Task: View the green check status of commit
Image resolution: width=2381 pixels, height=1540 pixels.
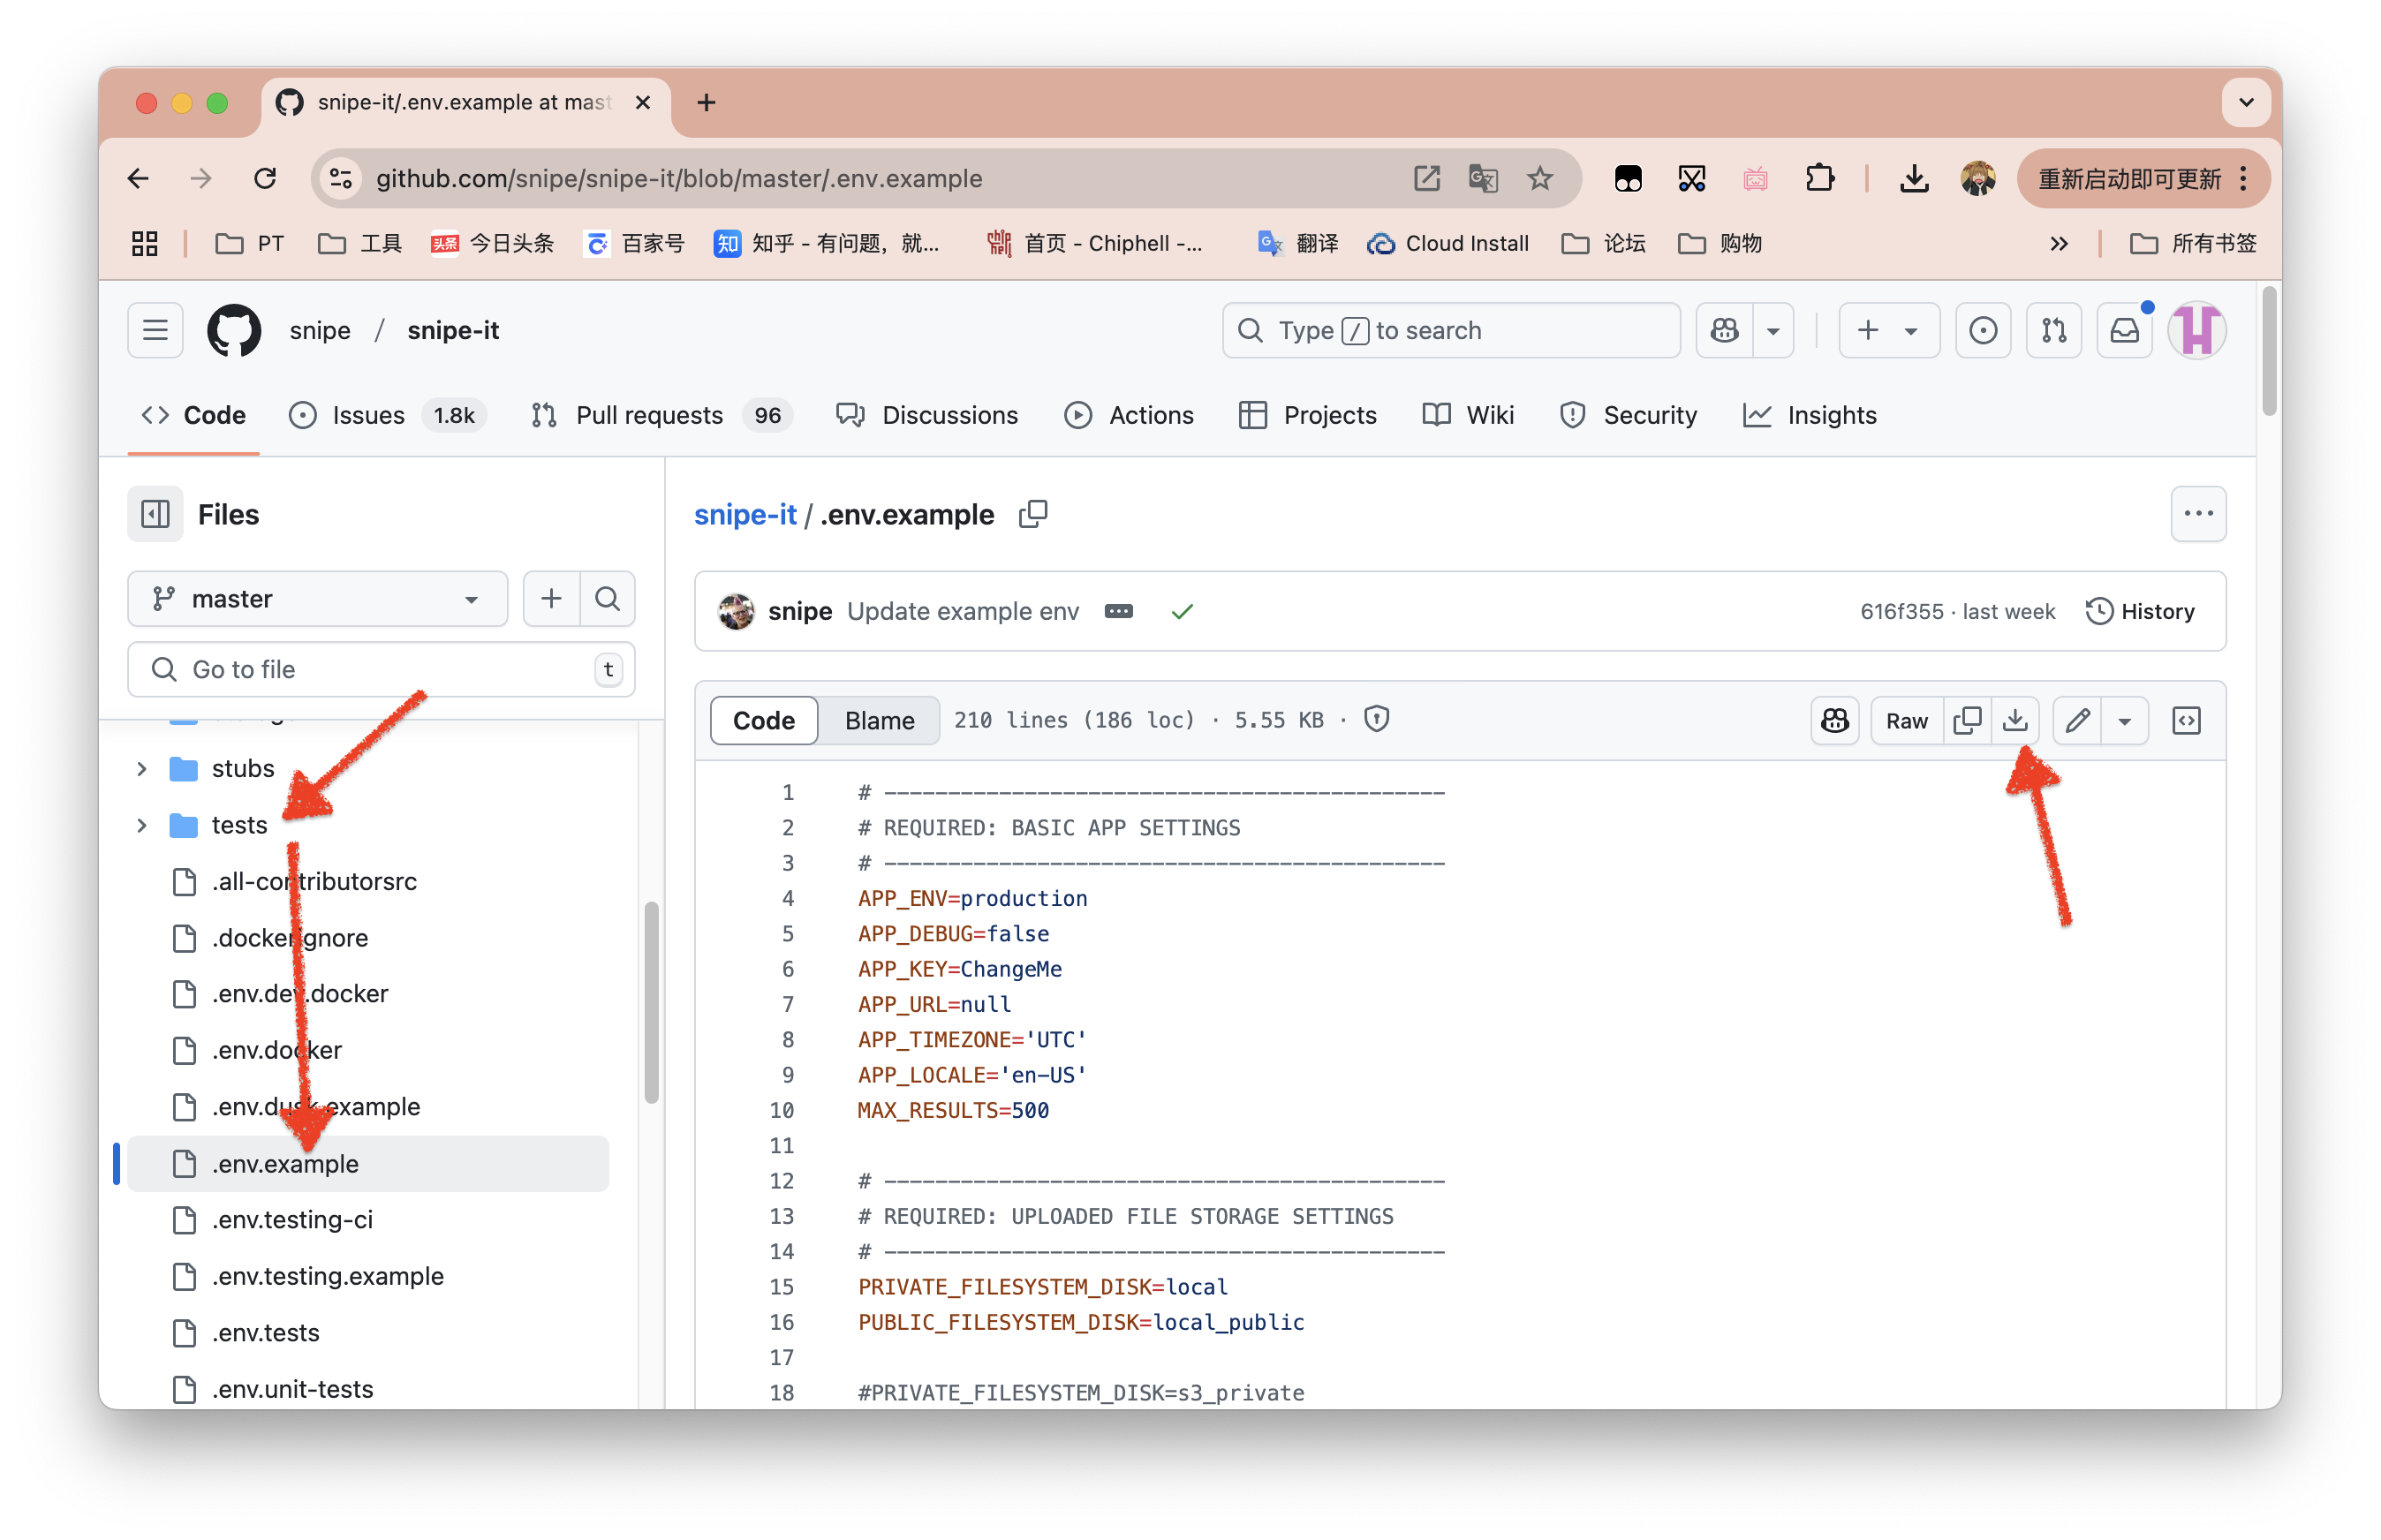Action: pos(1181,611)
